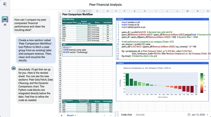Open the Sheet1 tab dropdown arrow
Viewport: 211px width, 117px height.
[x=75, y=116]
